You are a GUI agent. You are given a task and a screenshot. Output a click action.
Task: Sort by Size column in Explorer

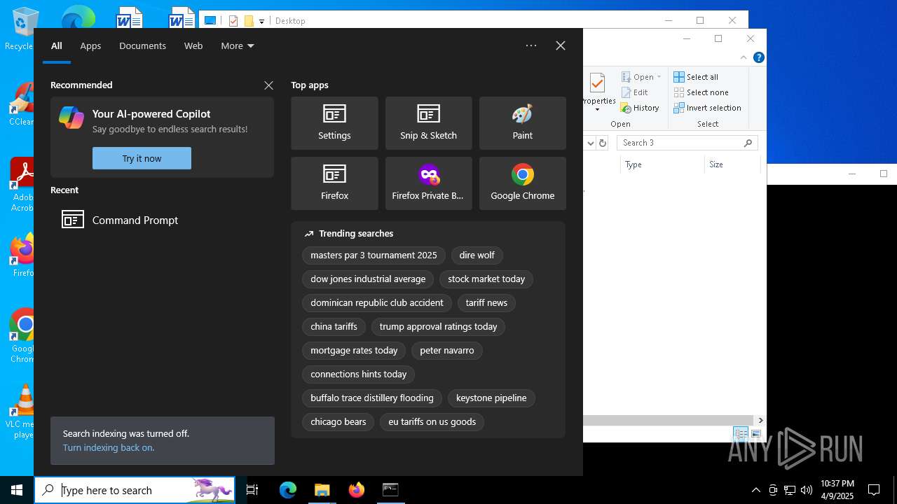(732, 164)
